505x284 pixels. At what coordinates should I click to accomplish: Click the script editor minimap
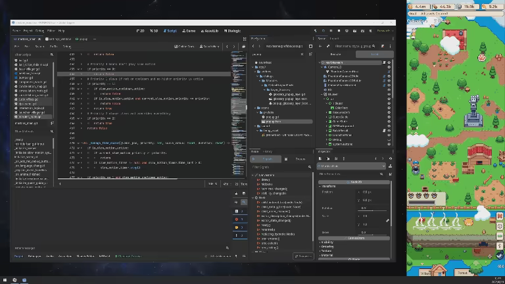point(239,114)
